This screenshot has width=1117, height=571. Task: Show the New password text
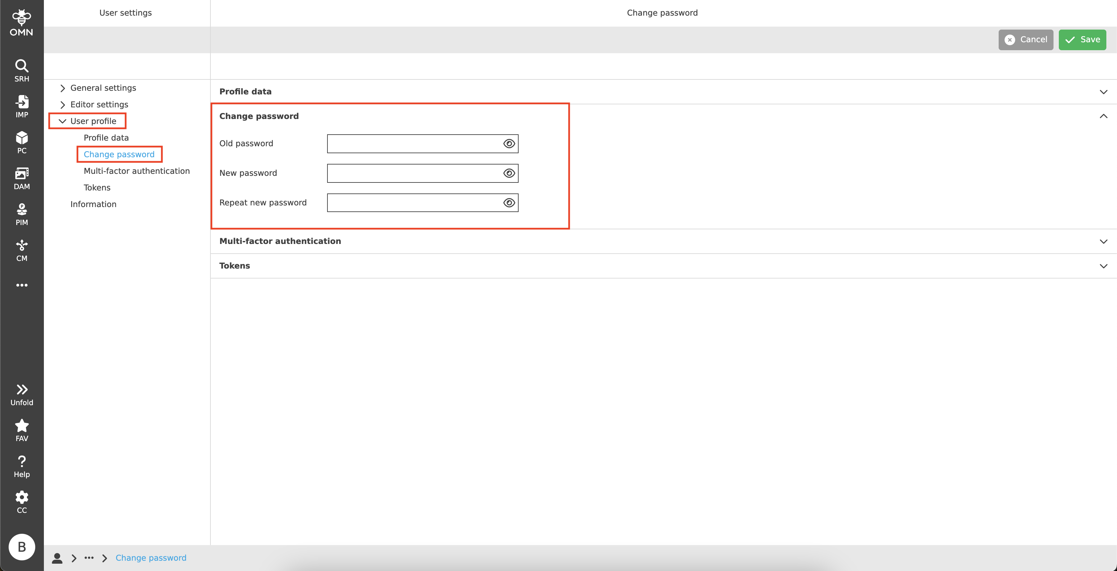coord(509,173)
